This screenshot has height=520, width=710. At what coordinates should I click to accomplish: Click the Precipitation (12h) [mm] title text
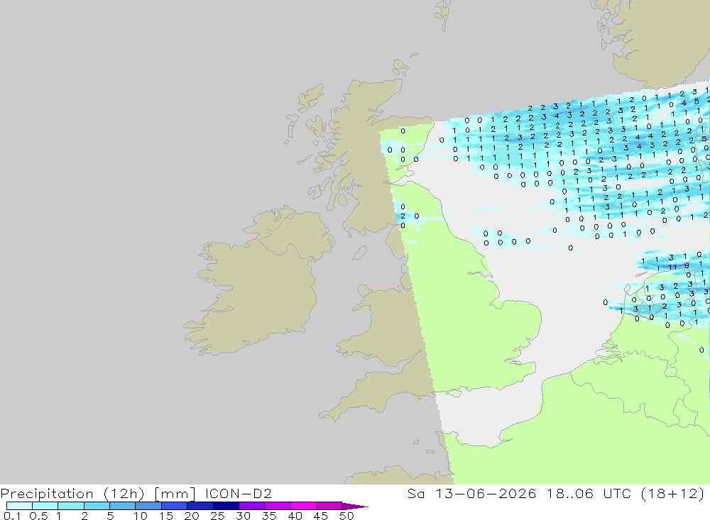(x=98, y=493)
